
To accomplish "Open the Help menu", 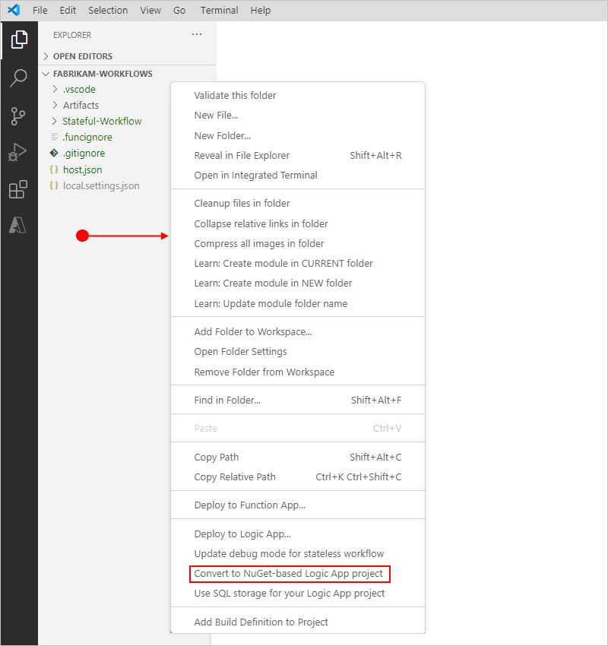I will pos(261,11).
